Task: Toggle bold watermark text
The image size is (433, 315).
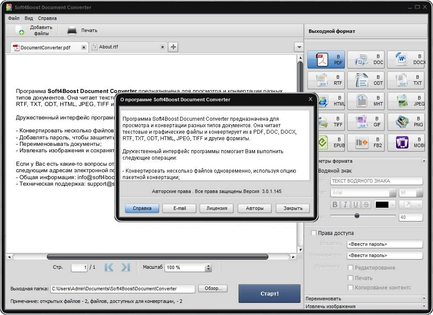Action: click(335, 204)
